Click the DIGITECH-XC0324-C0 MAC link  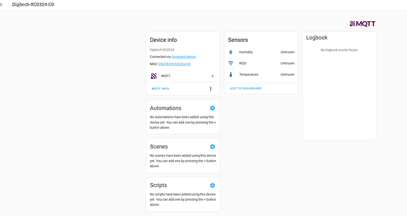point(175,64)
